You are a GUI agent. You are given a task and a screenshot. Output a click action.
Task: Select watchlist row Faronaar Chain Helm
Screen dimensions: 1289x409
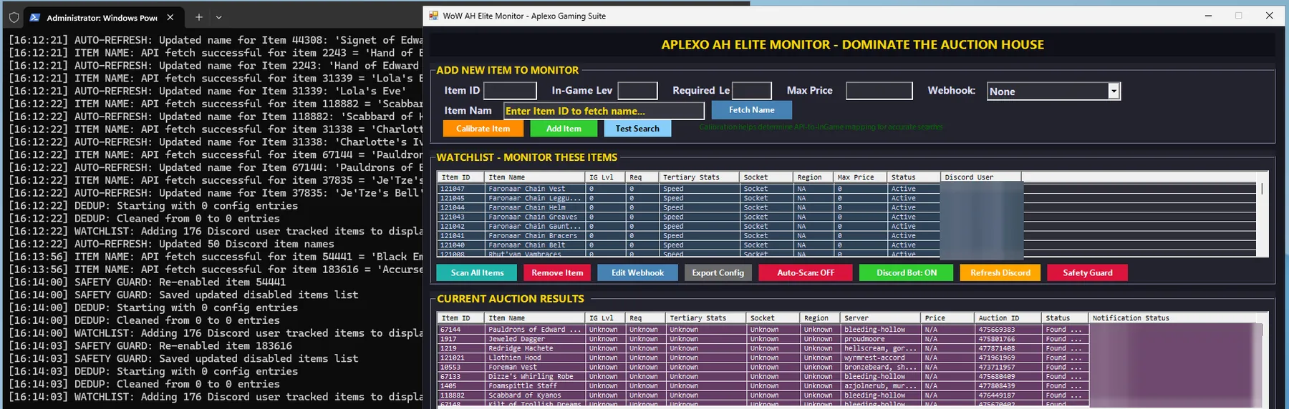[x=846, y=207]
